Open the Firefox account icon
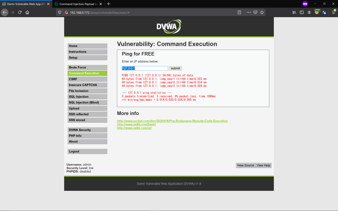The width and height of the screenshot is (338, 211). [x=309, y=12]
